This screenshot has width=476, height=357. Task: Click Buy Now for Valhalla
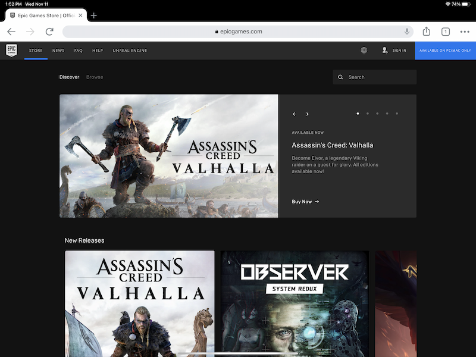click(305, 202)
